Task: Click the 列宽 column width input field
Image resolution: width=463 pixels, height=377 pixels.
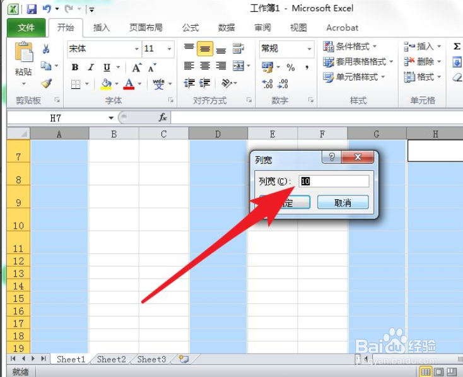Action: click(x=334, y=182)
